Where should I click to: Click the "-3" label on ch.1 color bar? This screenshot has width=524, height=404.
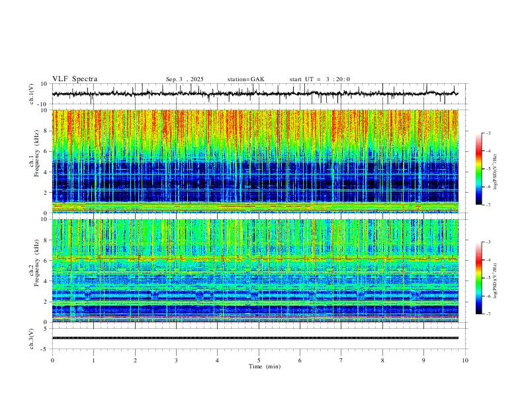(488, 133)
